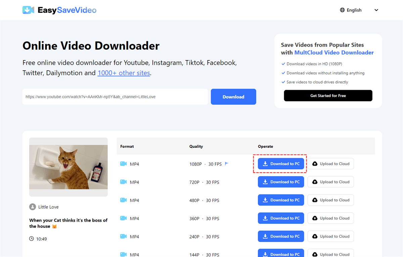Click the camera icon in 360P row

123,218
